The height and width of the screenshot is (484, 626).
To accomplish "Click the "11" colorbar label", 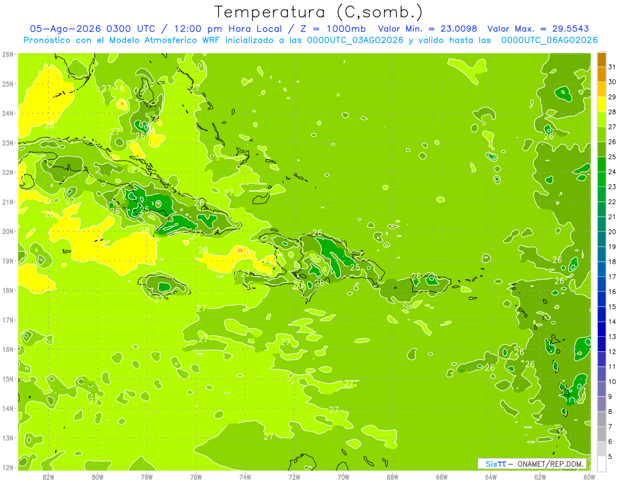I will 612,367.
